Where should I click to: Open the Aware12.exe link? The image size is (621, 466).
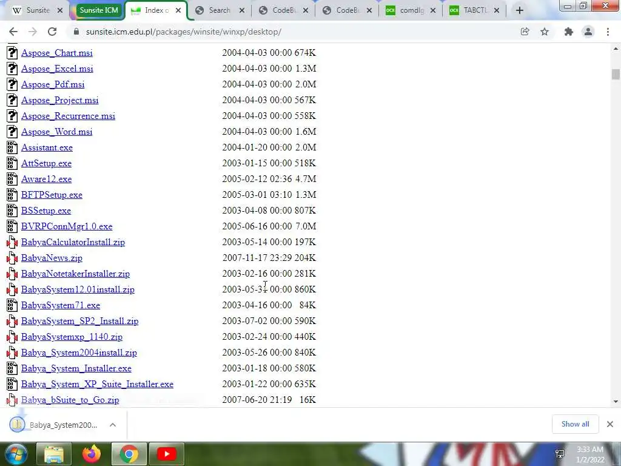(46, 179)
